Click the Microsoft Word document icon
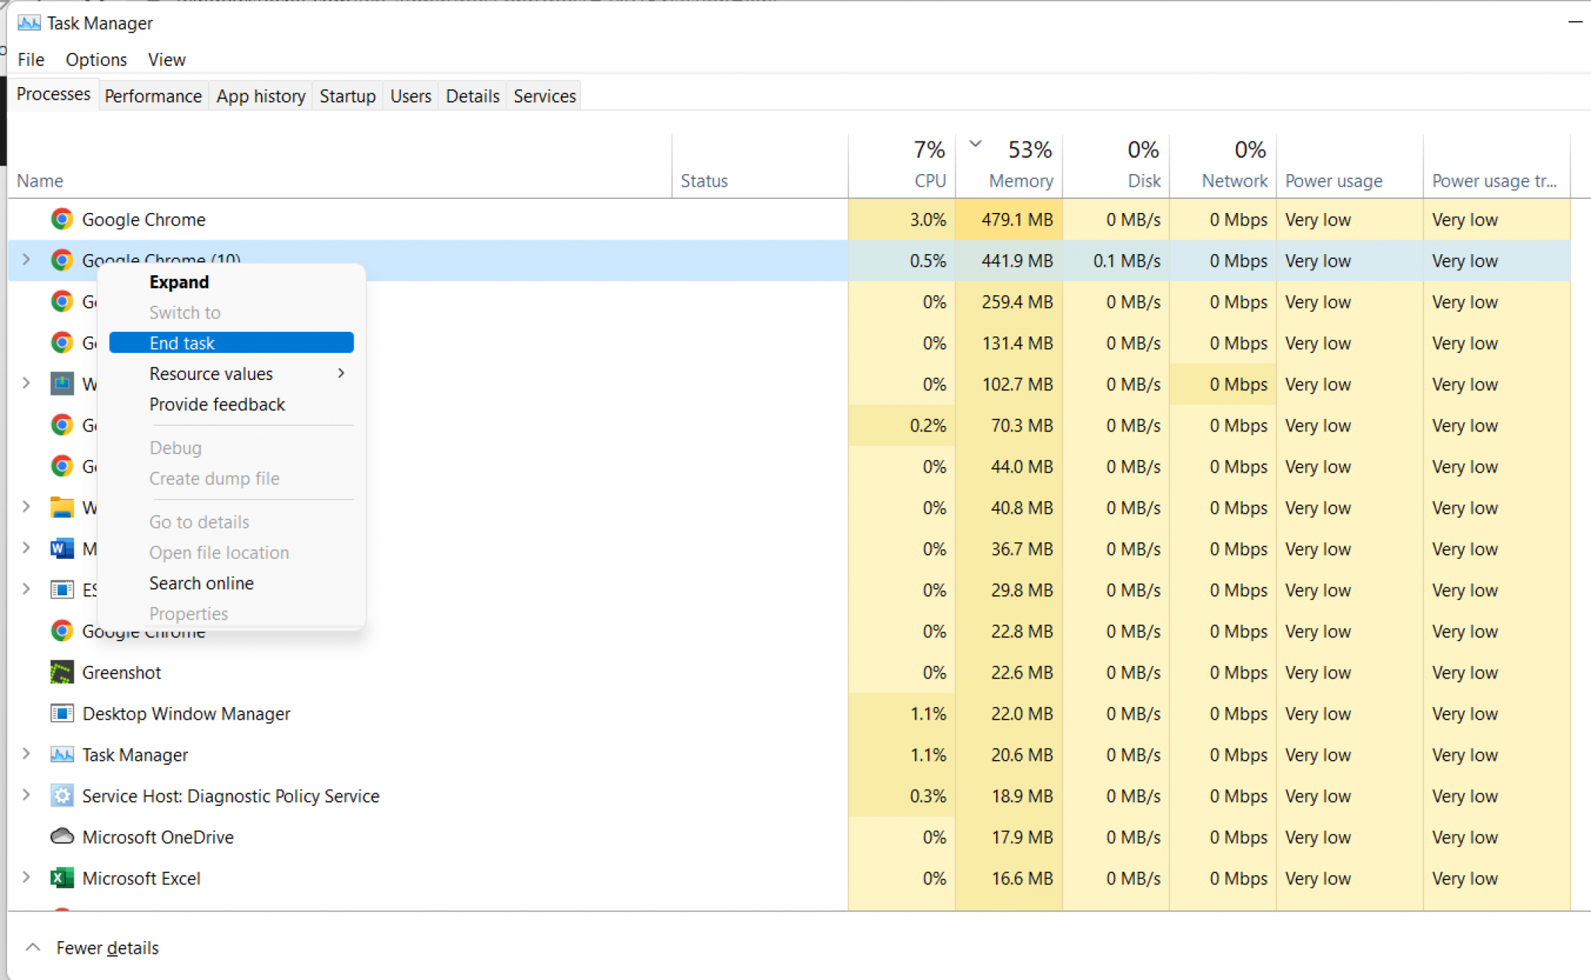 pyautogui.click(x=62, y=548)
